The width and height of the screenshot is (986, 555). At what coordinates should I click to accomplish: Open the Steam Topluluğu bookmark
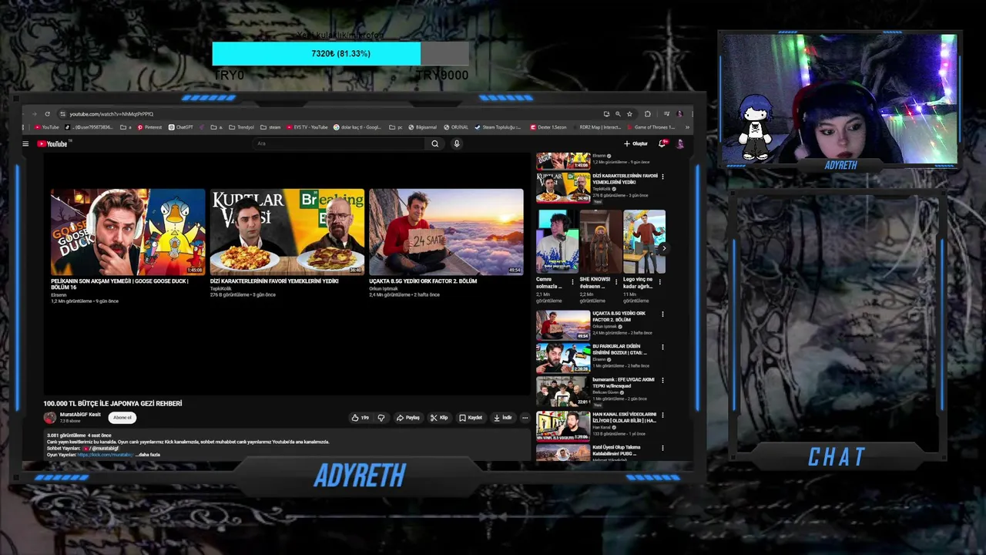tap(498, 127)
